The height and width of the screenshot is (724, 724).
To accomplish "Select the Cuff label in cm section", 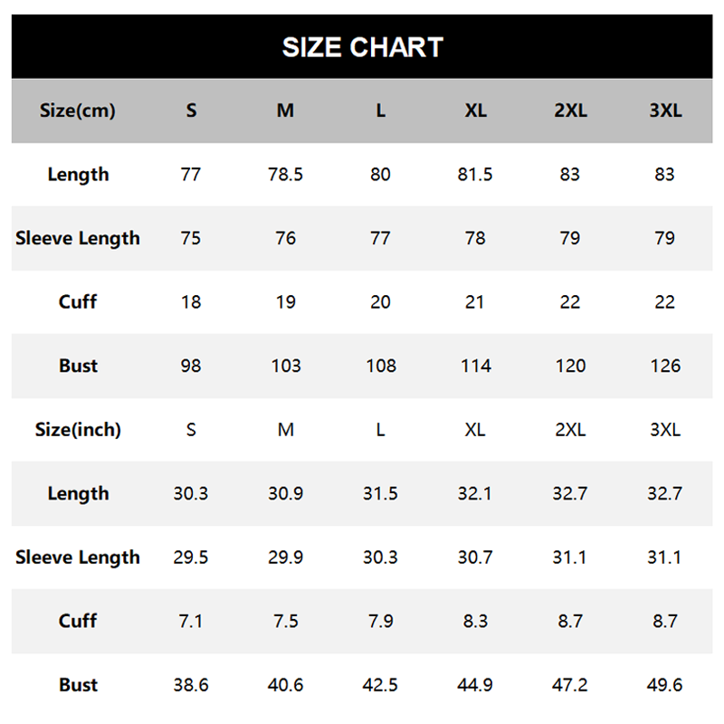I will tap(78, 302).
